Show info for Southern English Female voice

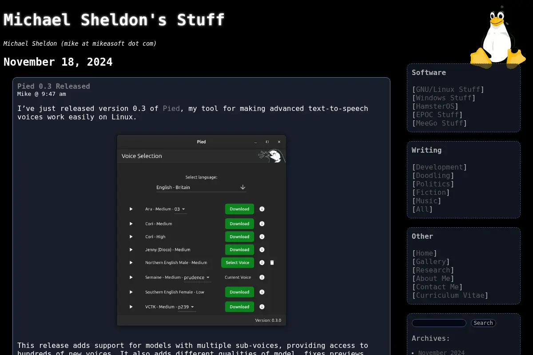click(x=262, y=292)
